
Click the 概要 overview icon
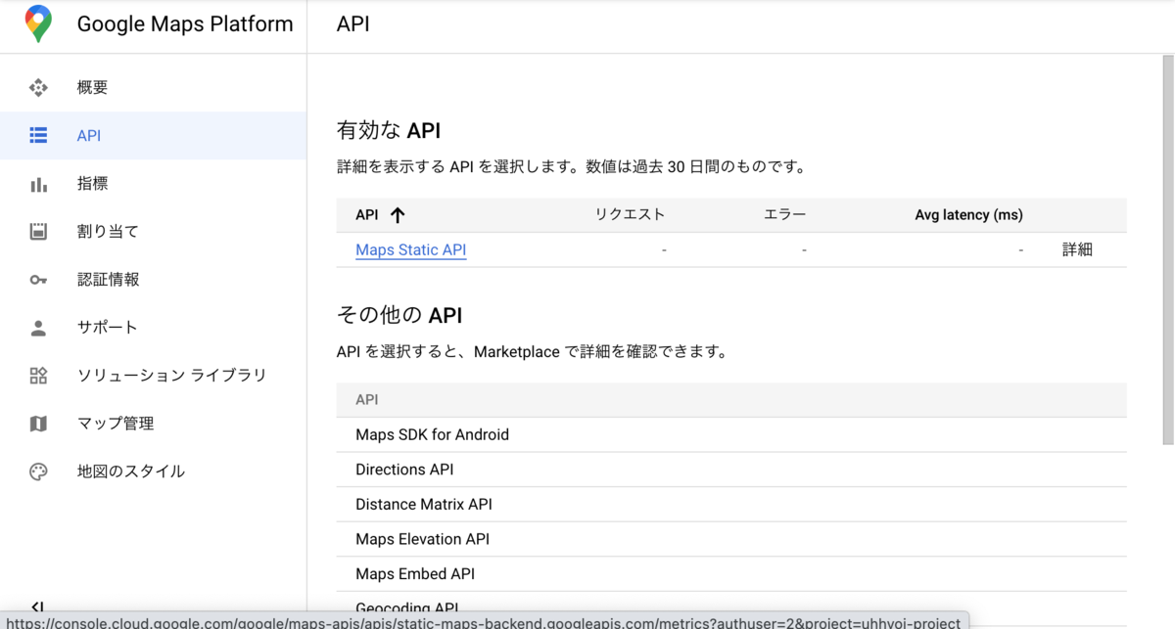coord(38,88)
